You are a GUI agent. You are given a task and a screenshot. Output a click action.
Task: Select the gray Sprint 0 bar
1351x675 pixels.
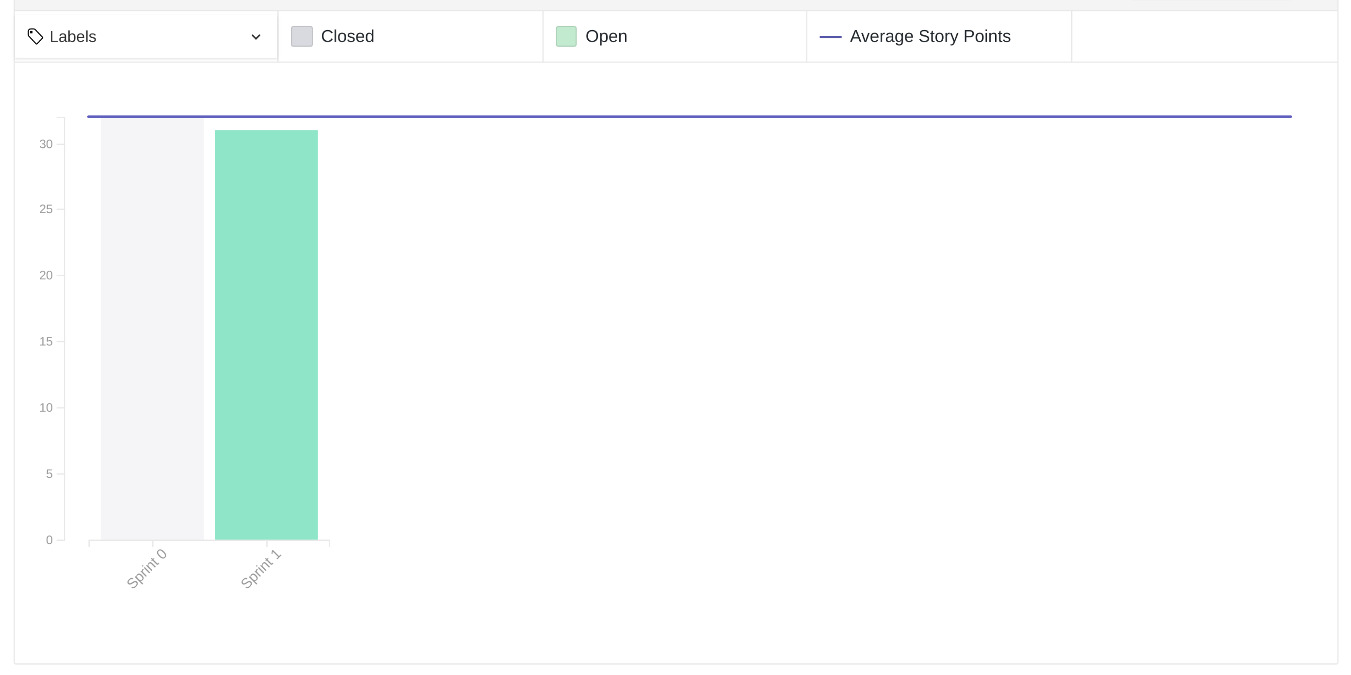click(152, 329)
